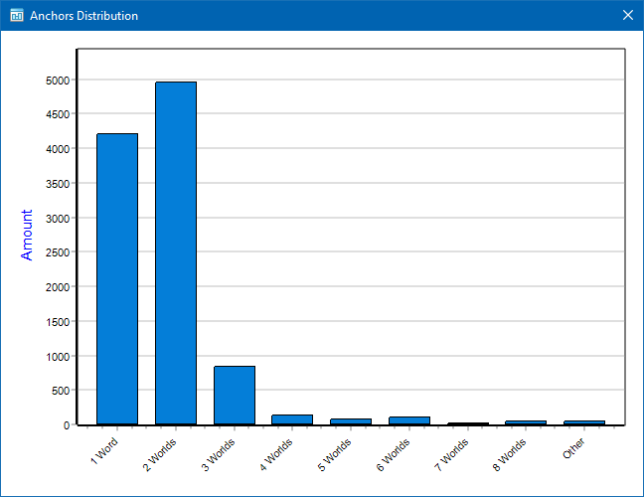Click the 2000 value on the axis
Viewport: 644px width, 497px height.
point(58,287)
